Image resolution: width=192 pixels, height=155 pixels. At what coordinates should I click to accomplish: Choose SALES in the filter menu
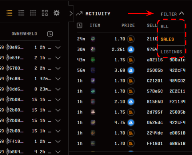[x=171, y=39]
